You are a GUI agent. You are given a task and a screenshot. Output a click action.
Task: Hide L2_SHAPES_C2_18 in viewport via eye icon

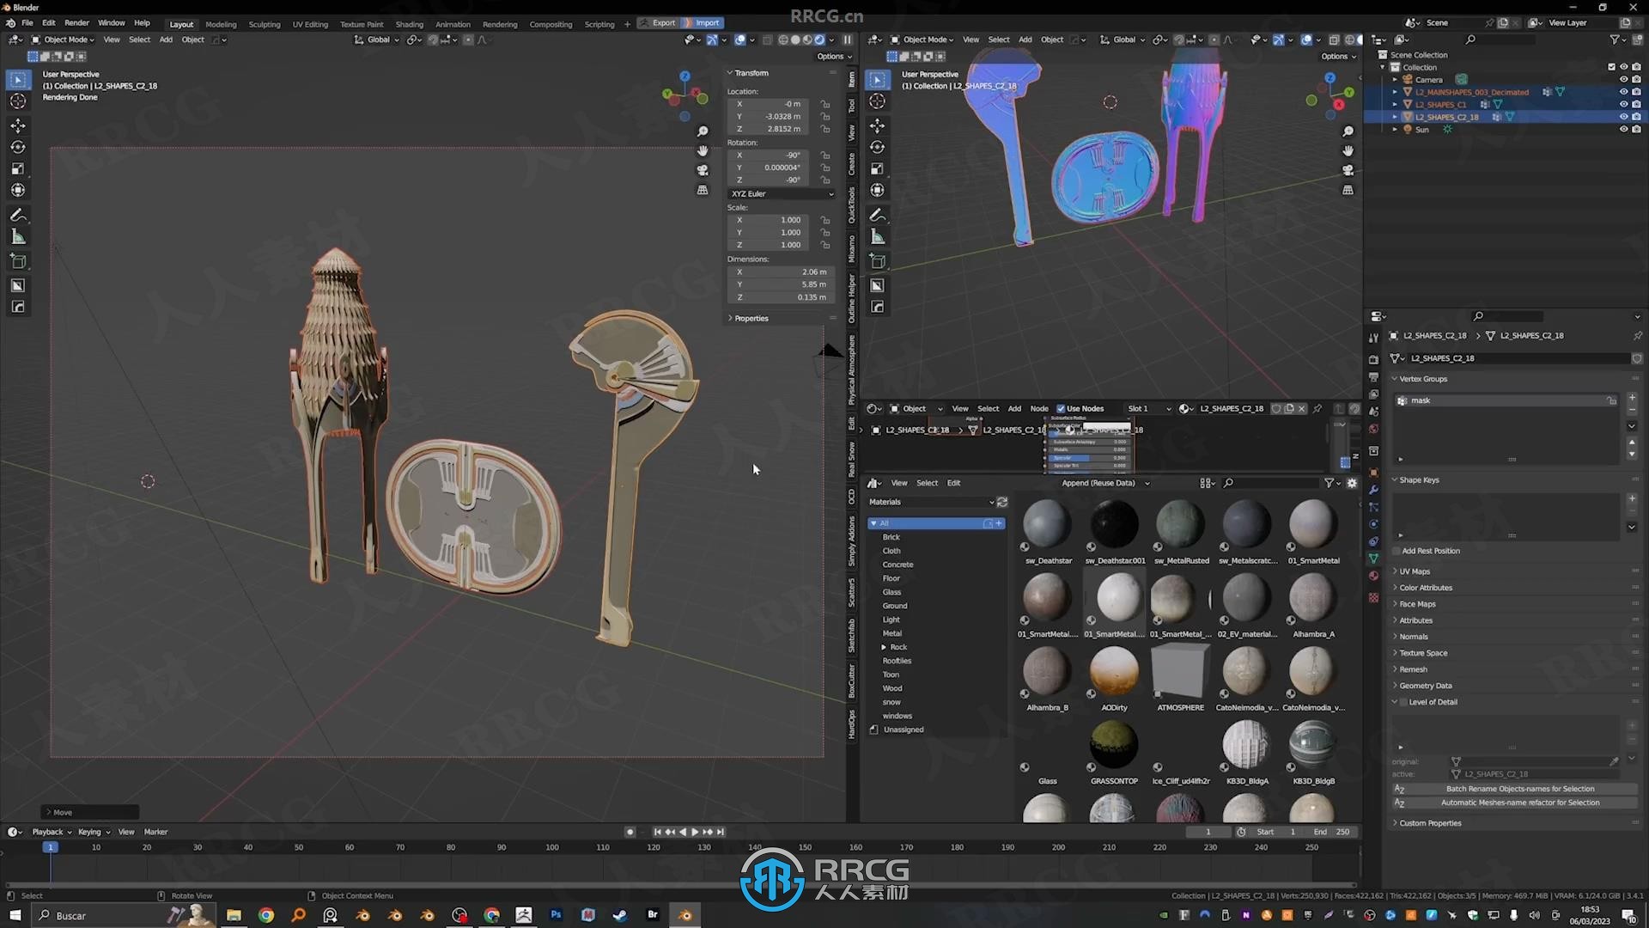pos(1623,117)
